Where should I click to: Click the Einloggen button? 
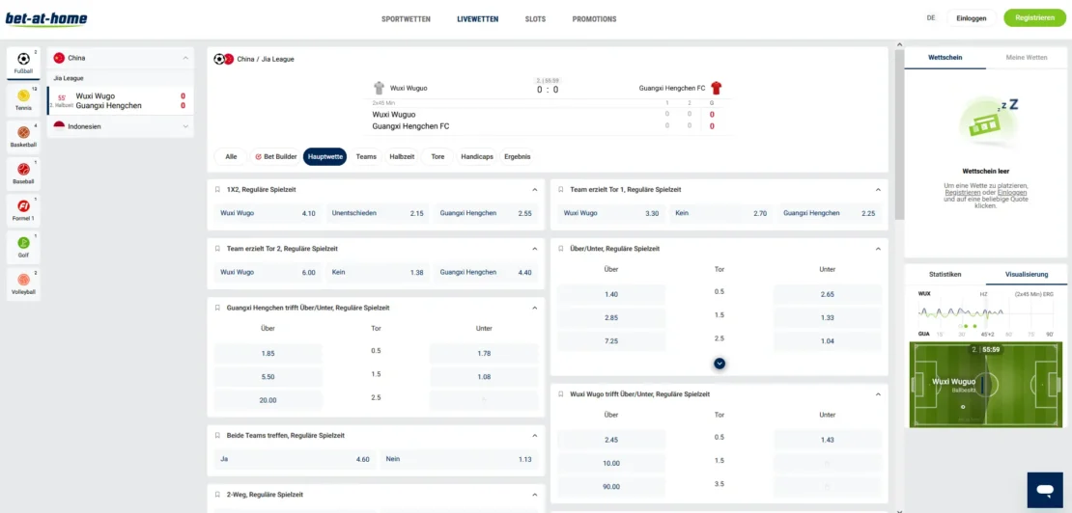[971, 18]
